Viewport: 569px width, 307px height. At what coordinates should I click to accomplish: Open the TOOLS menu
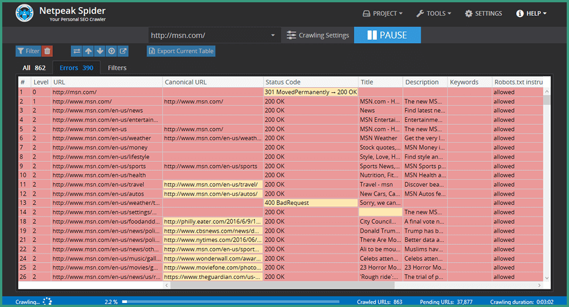434,14
